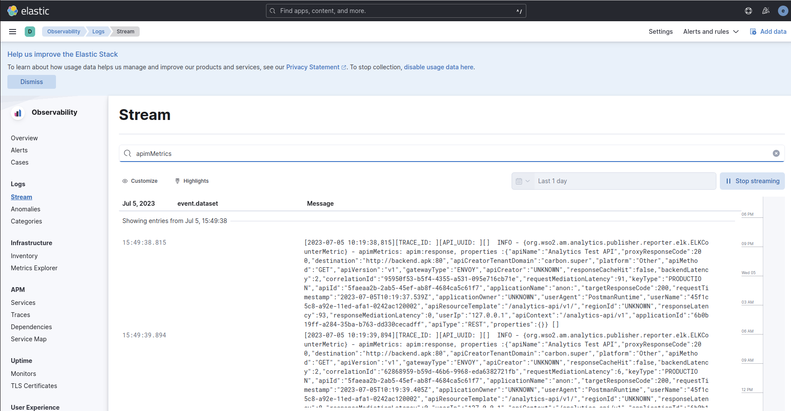
Task: Click the Observability sidebar logo
Action: pos(18,113)
